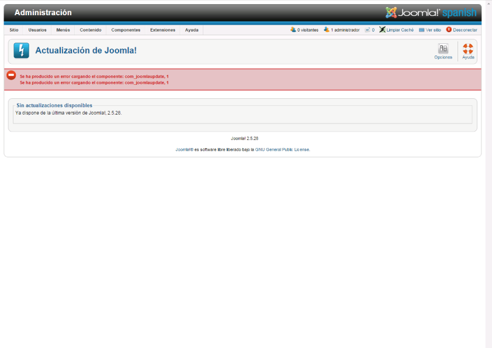Click the first com_joomlaupdate error message
This screenshot has width=492, height=348.
(x=94, y=76)
